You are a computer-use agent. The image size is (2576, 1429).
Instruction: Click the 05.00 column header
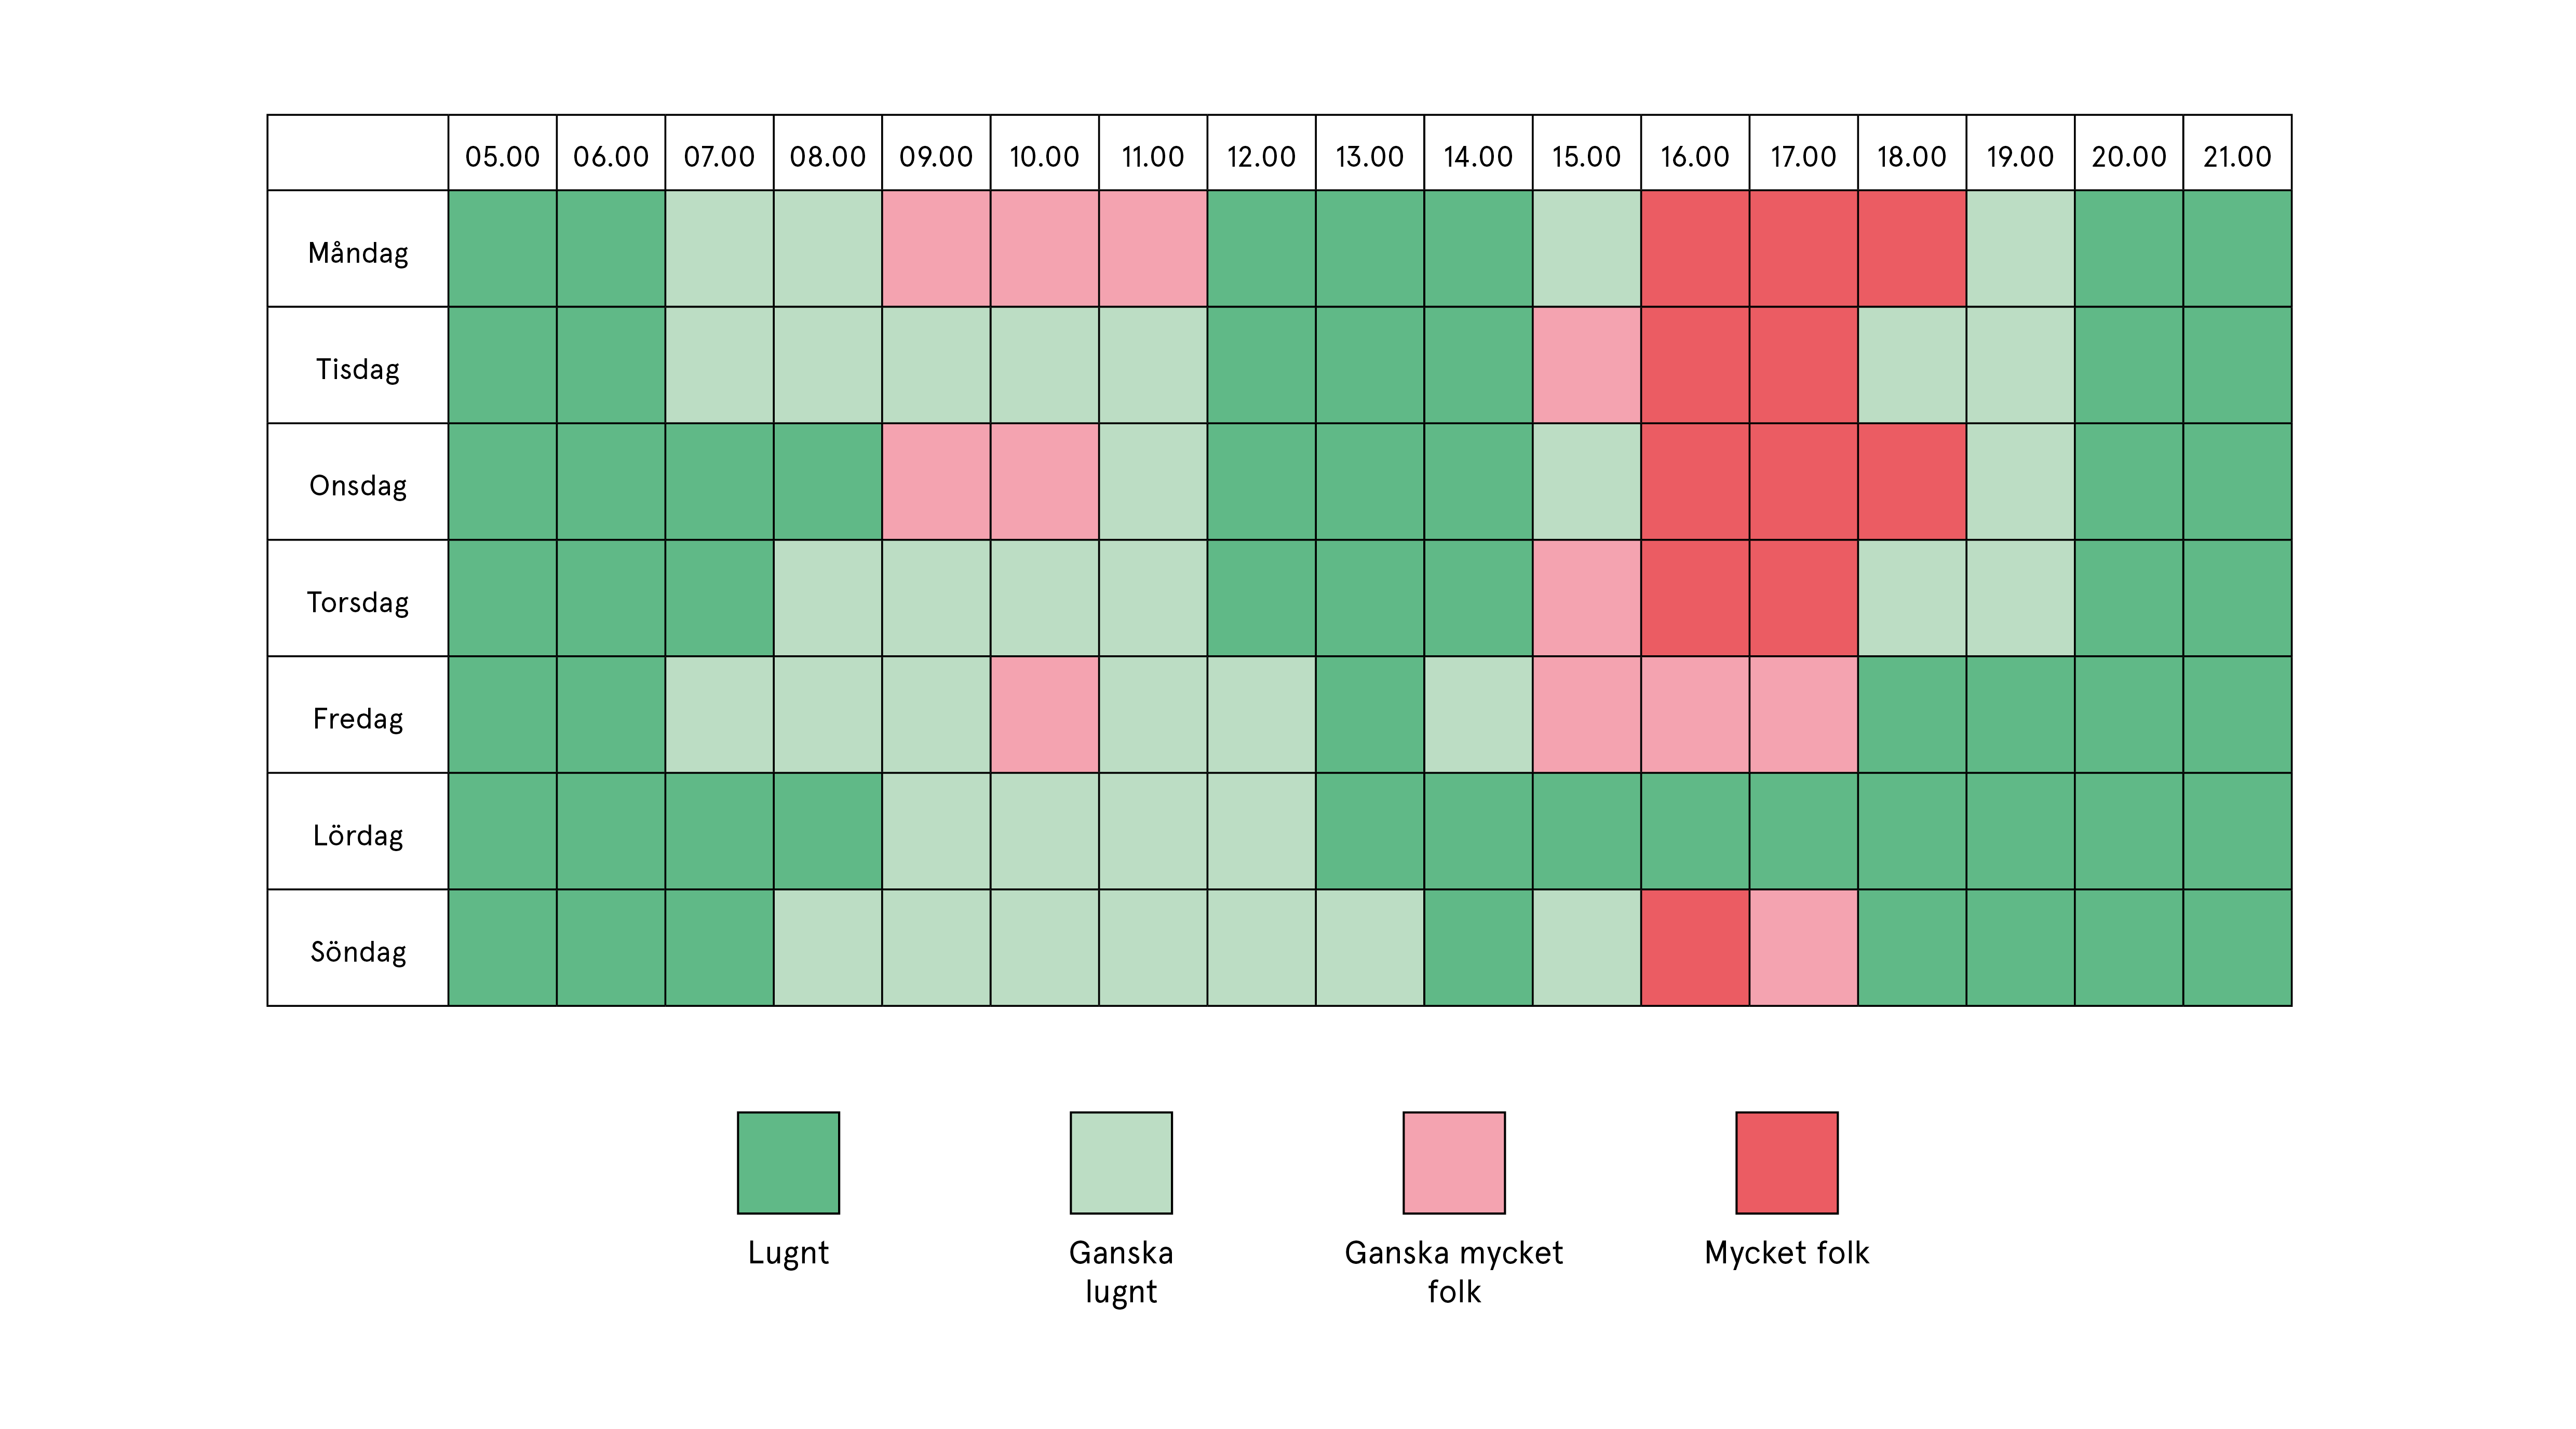pyautogui.click(x=502, y=153)
